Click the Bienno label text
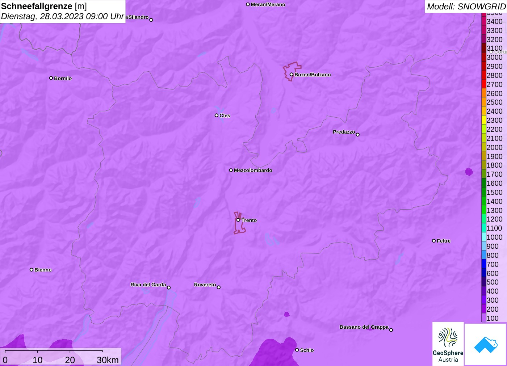The height and width of the screenshot is (366, 507). click(x=43, y=270)
